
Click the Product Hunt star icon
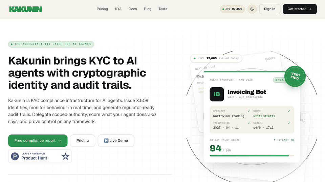click(65, 156)
